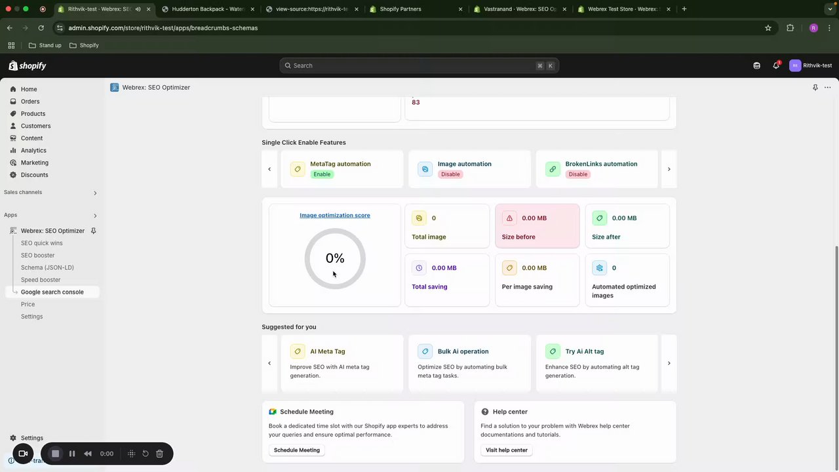Click the Schedule Meeting button

coord(297,450)
